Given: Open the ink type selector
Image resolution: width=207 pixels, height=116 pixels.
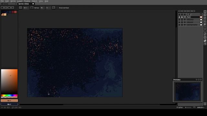Looking at the screenshot, I should [x=32, y=8].
